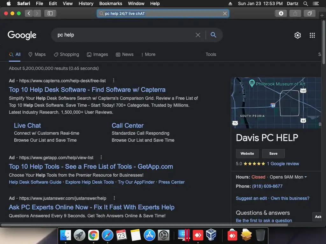Open options dots for the Capterra ad

tap(114, 80)
